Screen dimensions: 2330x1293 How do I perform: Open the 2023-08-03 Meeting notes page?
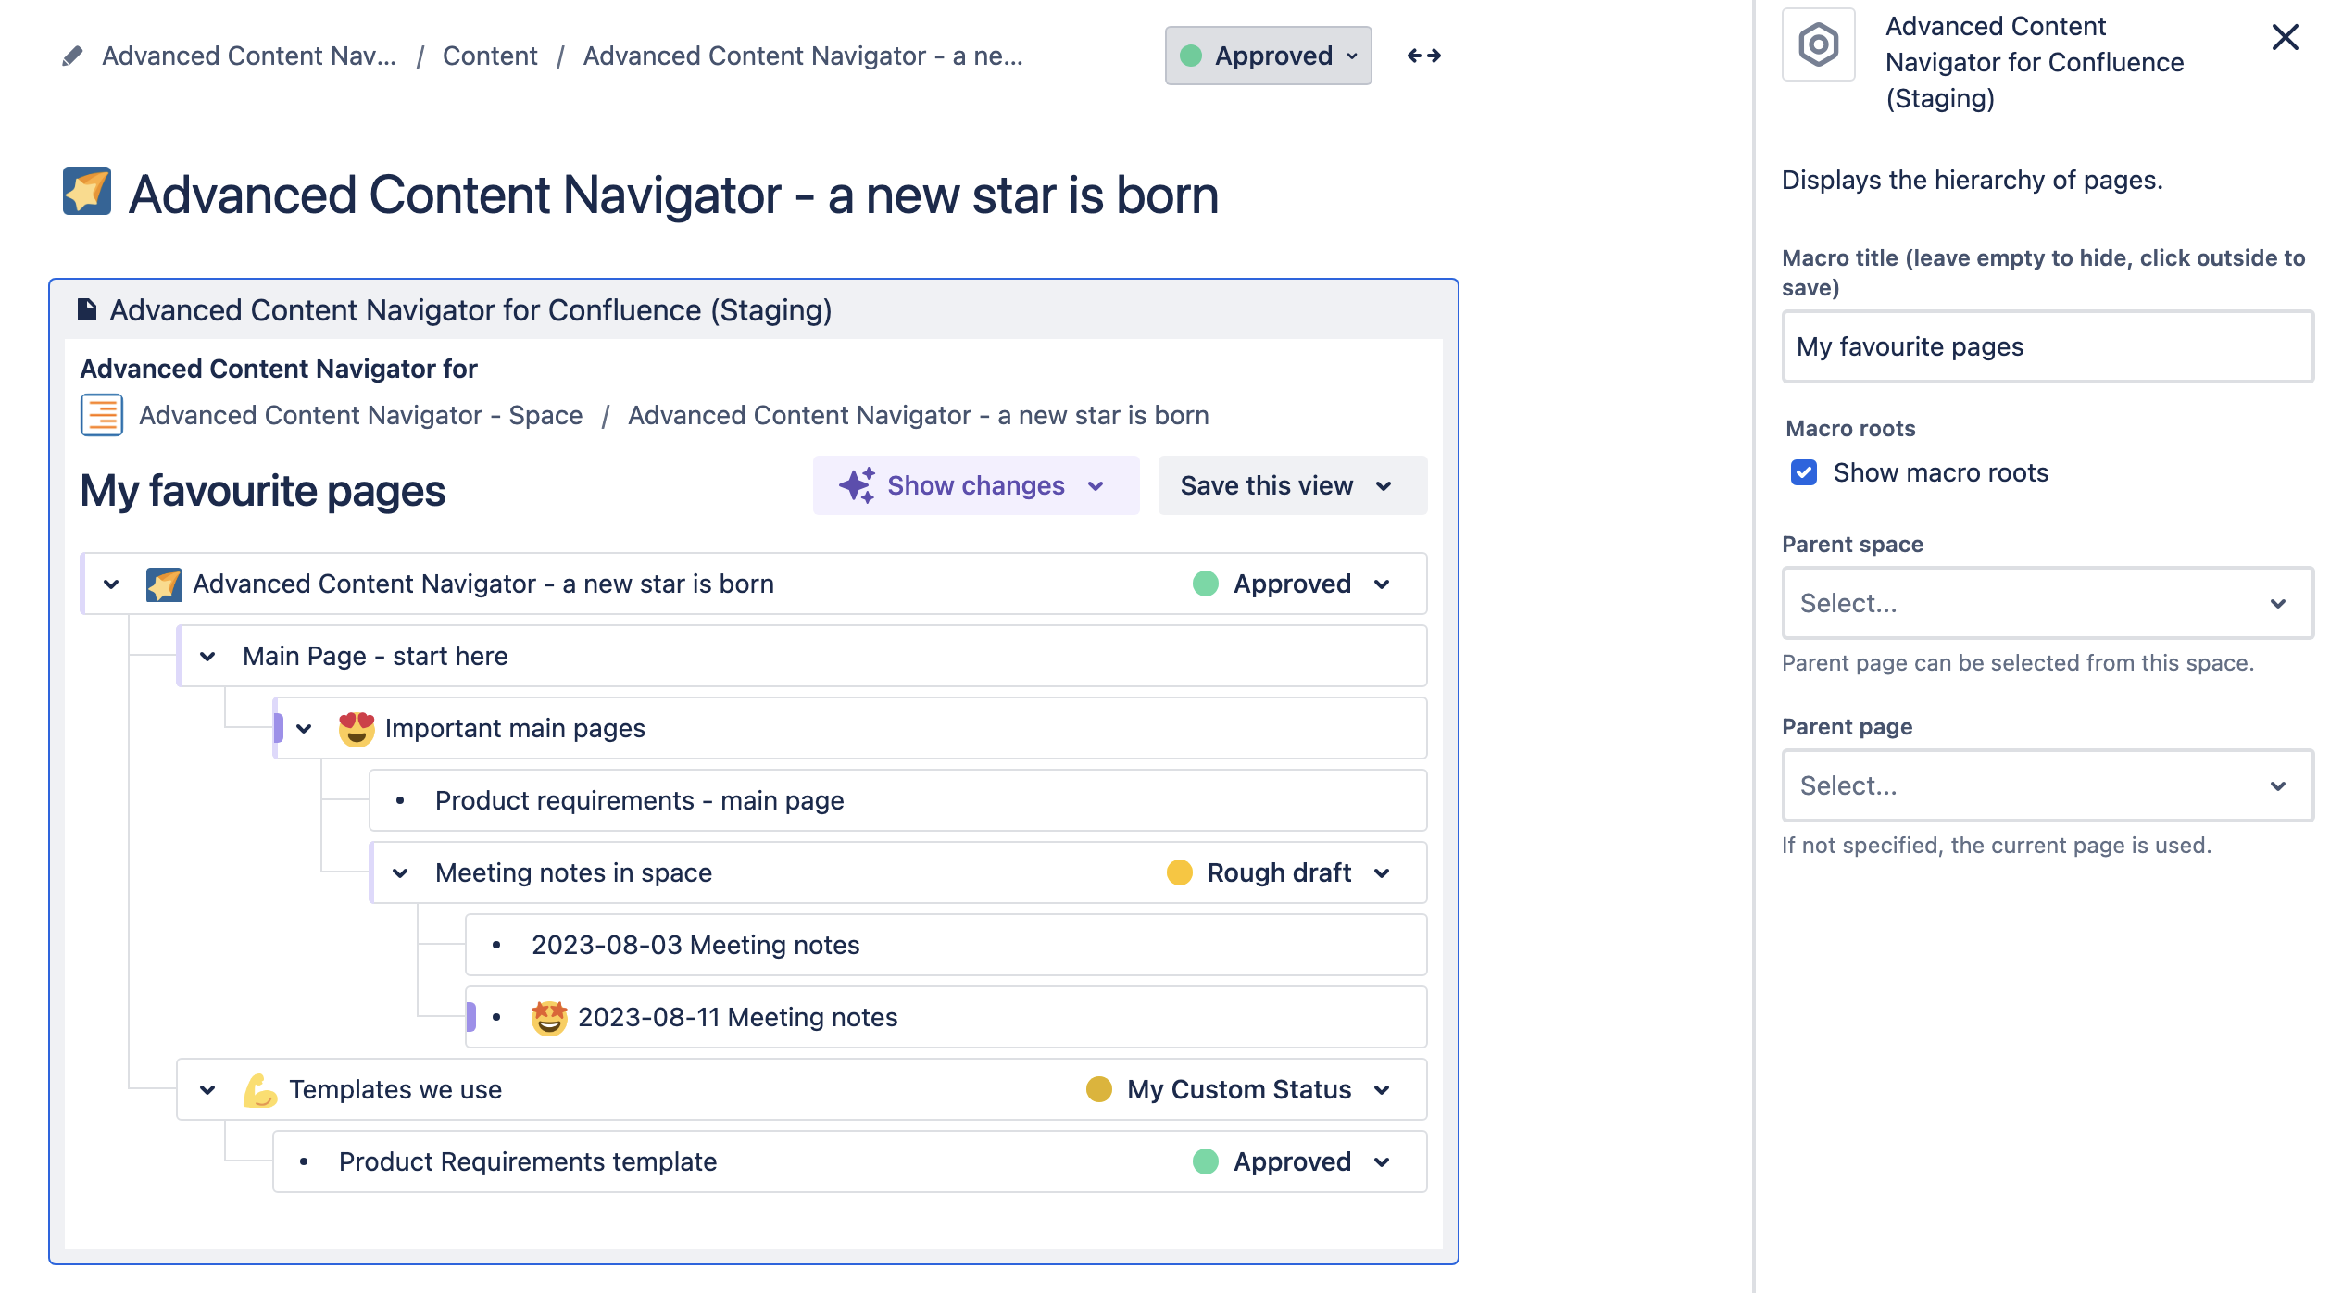(695, 945)
